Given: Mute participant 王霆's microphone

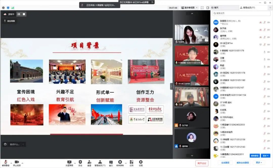Looking at the screenshot, I should pyautogui.click(x=265, y=59).
